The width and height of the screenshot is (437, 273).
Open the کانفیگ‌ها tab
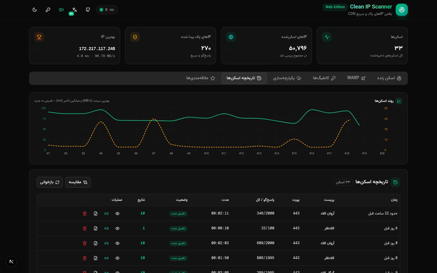[x=324, y=78]
